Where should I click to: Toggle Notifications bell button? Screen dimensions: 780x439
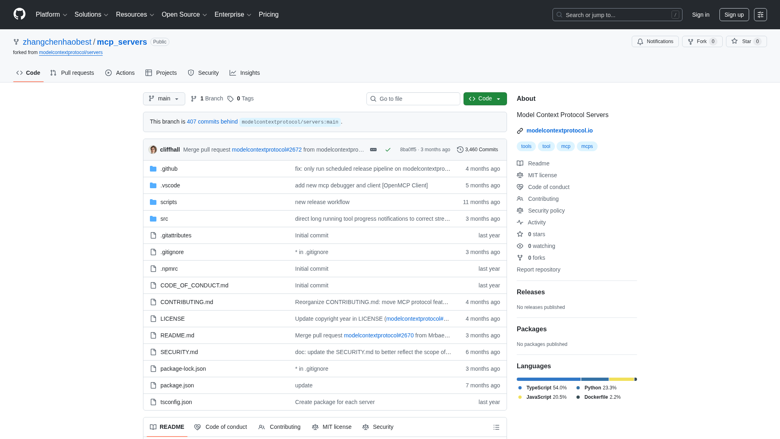655,41
